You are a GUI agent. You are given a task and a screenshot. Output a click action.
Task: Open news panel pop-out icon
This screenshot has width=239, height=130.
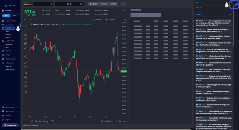236,5
